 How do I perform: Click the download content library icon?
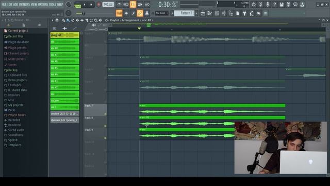click(x=302, y=5)
